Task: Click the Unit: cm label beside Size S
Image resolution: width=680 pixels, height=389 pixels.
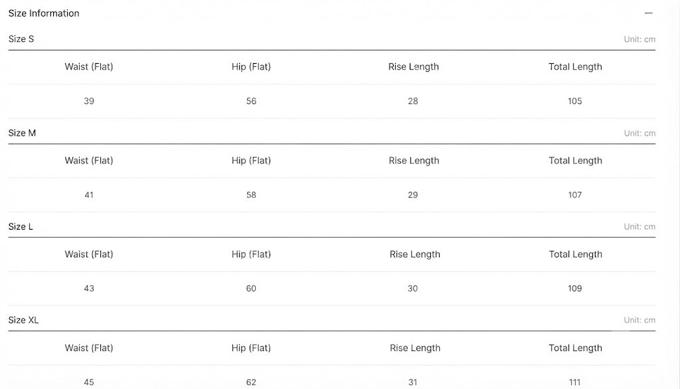Action: click(x=639, y=39)
